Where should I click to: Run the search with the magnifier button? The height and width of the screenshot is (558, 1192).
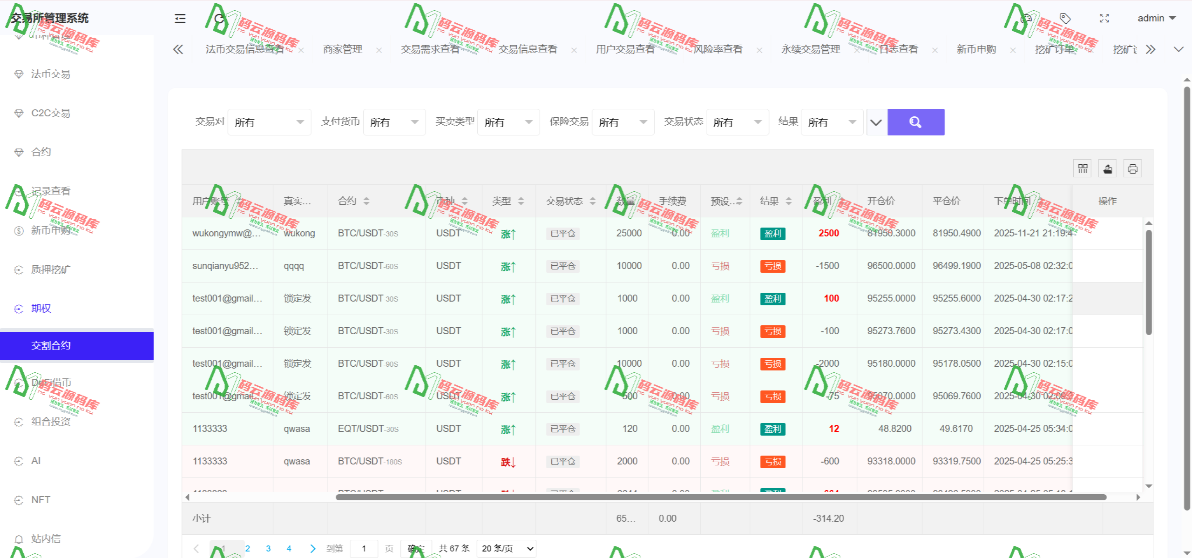[x=915, y=121]
